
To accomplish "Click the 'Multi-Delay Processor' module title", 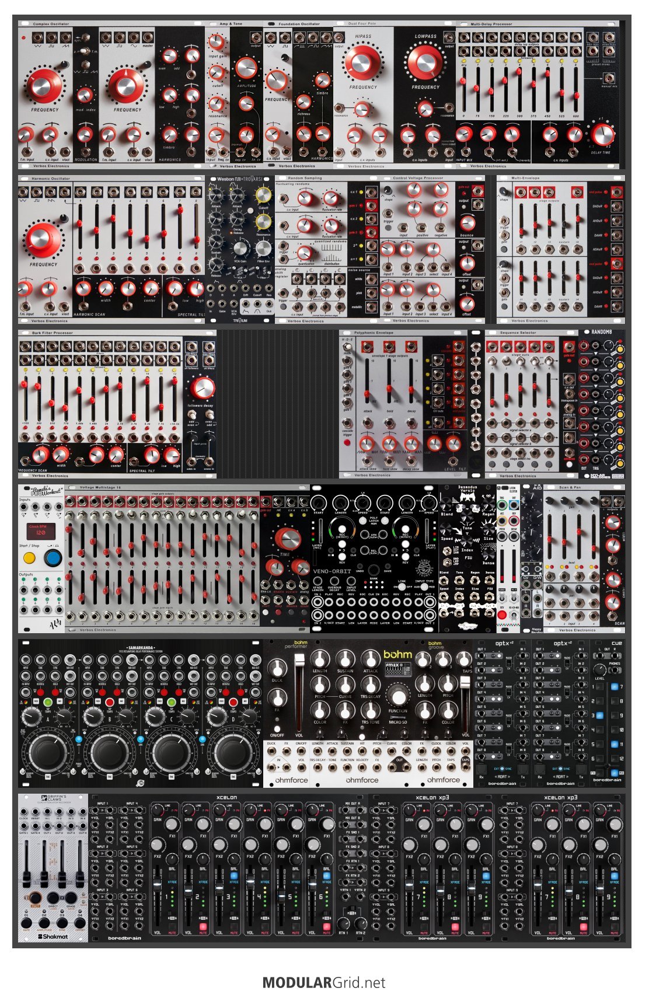I will pyautogui.click(x=491, y=24).
